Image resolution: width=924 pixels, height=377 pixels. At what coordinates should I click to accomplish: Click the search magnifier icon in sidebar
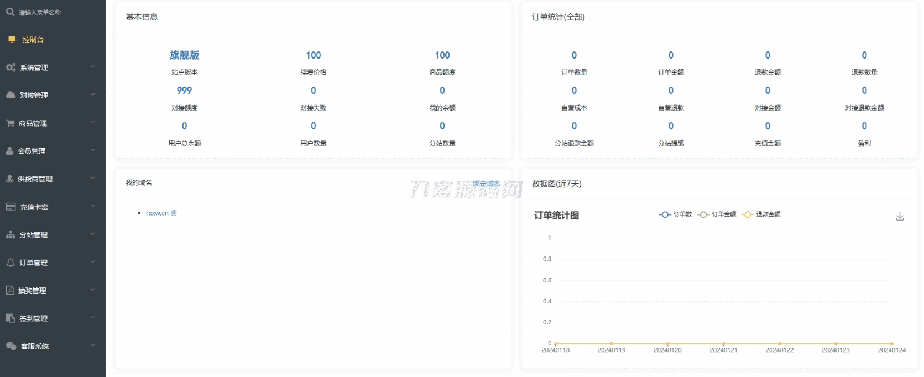pyautogui.click(x=10, y=12)
